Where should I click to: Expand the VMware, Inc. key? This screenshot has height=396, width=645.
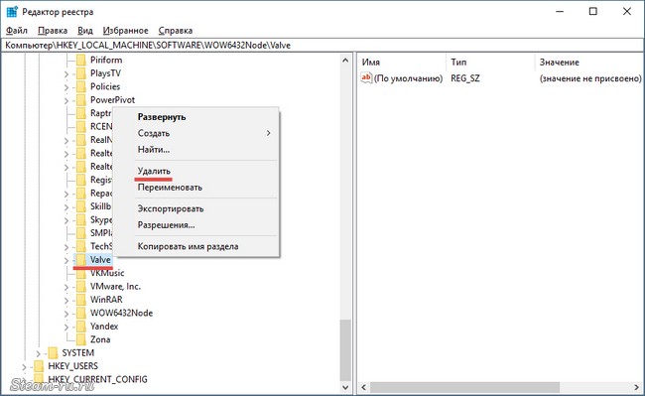click(66, 287)
